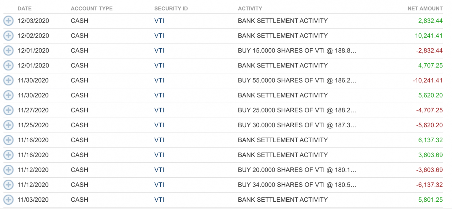Click plus icon for BUY 55.0000 shares

tap(8, 80)
